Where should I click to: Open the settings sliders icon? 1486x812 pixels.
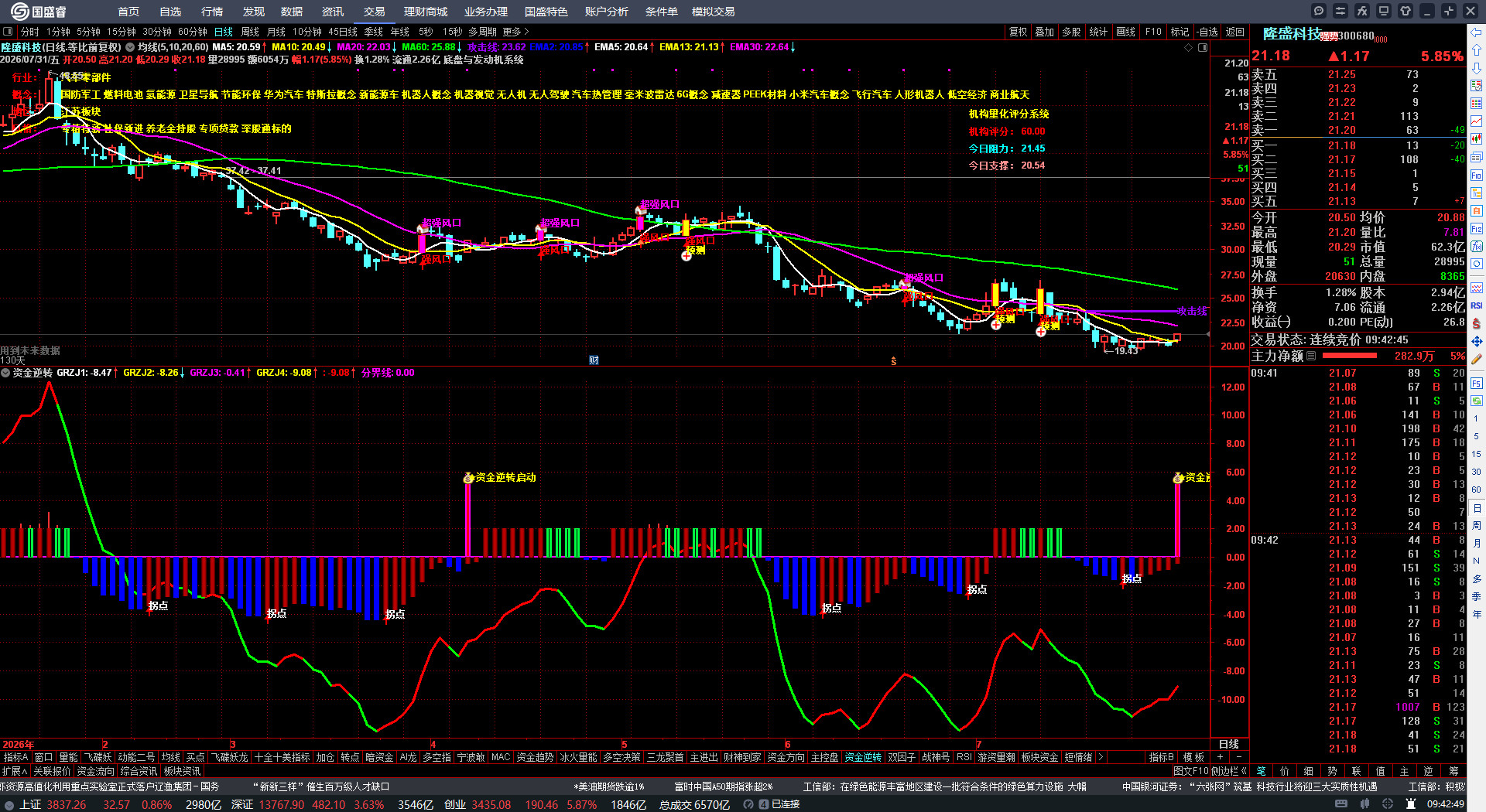coord(1340,11)
